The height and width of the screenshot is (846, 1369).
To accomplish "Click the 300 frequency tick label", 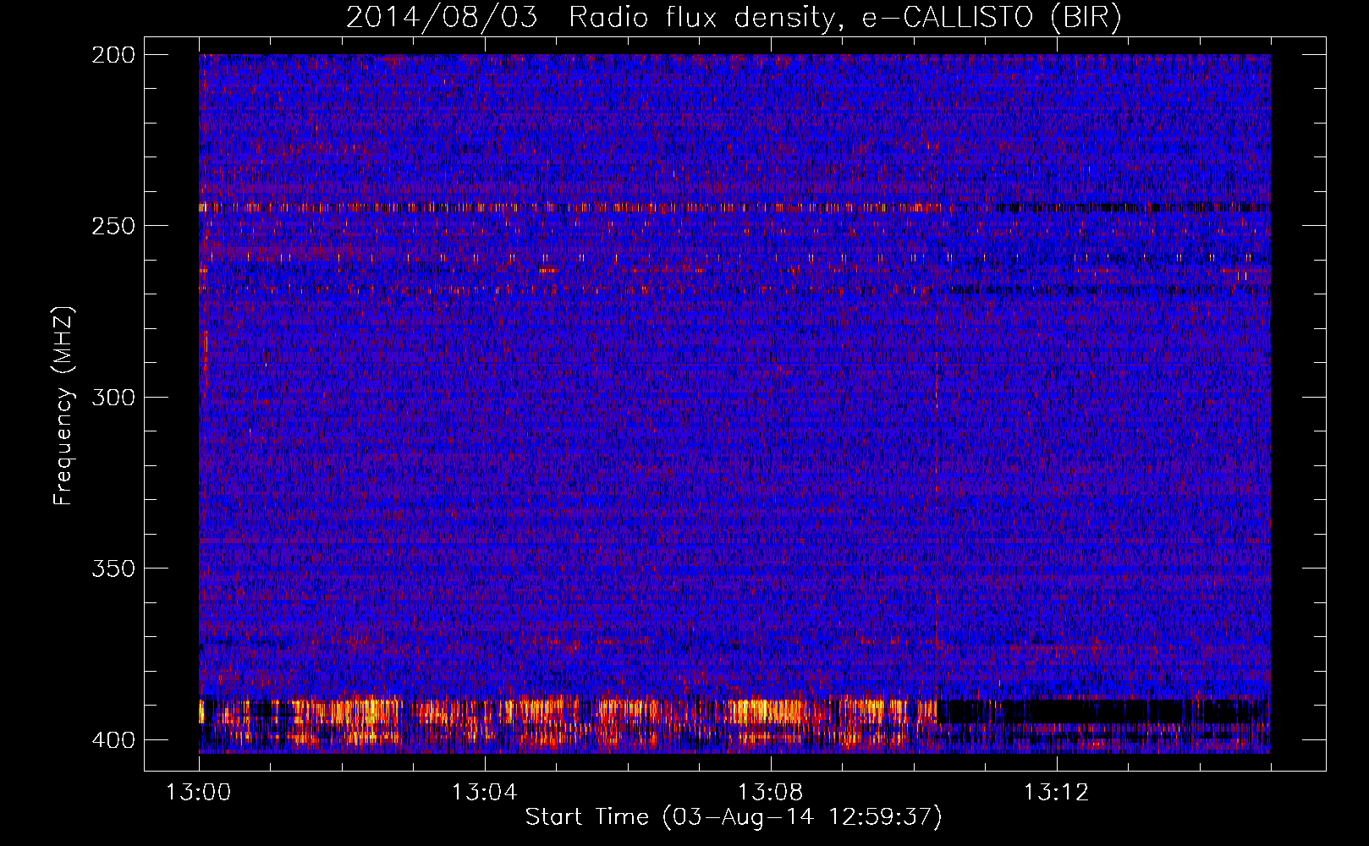I will coord(113,397).
